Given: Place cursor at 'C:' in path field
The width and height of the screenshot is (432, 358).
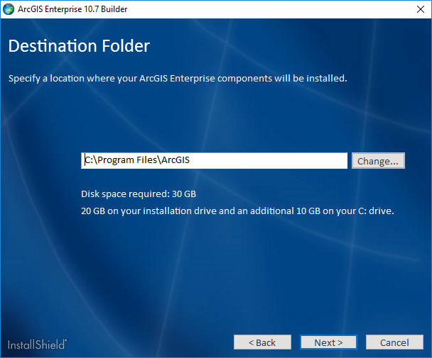Looking at the screenshot, I should pos(88,160).
